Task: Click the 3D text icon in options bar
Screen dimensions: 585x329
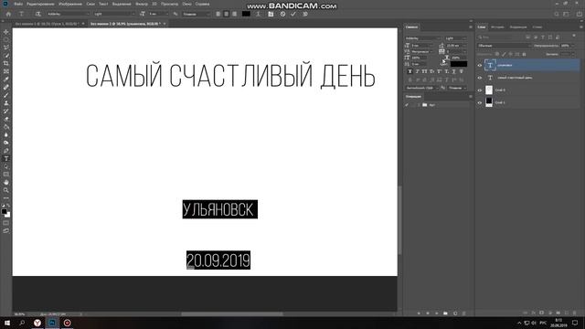Action: tap(305, 14)
